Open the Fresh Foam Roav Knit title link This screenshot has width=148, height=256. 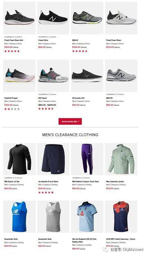click(x=14, y=40)
